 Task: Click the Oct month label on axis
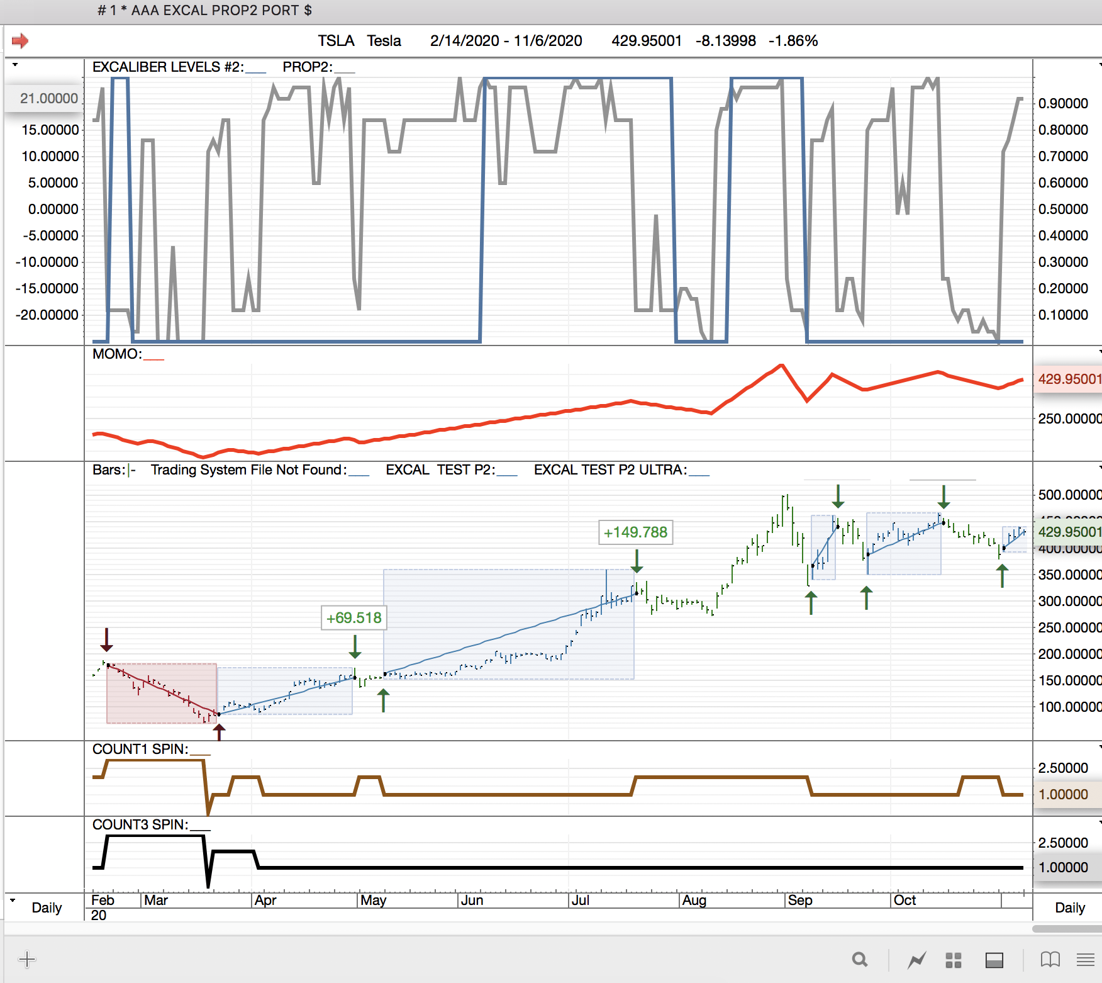(x=904, y=901)
